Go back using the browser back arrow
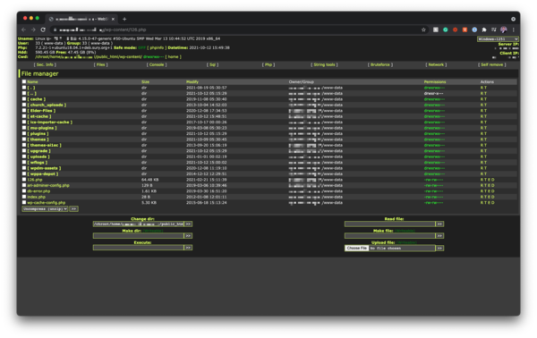This screenshot has height=338, width=537. [x=23, y=30]
